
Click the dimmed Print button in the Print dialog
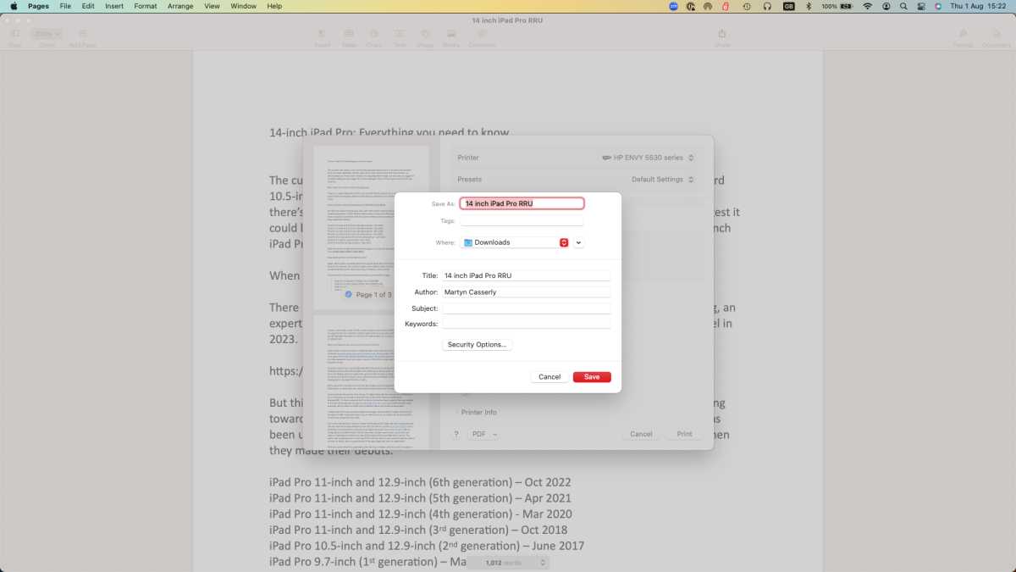684,434
